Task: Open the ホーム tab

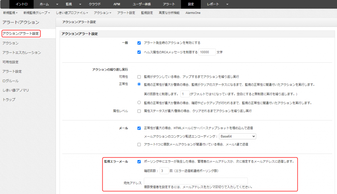Action: click(x=44, y=4)
